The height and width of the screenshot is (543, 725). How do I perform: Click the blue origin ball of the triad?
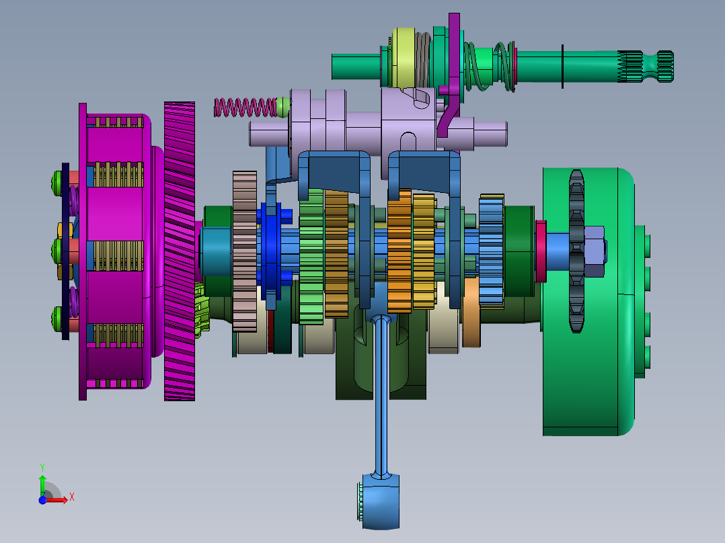click(x=42, y=500)
